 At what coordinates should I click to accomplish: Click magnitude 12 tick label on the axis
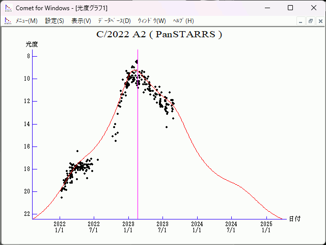[x=27, y=101]
